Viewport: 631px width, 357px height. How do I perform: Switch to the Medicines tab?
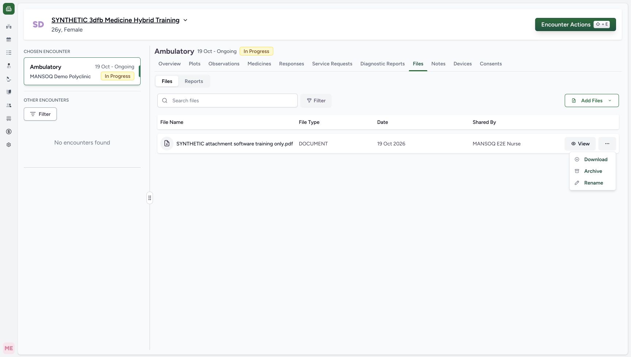coord(259,64)
